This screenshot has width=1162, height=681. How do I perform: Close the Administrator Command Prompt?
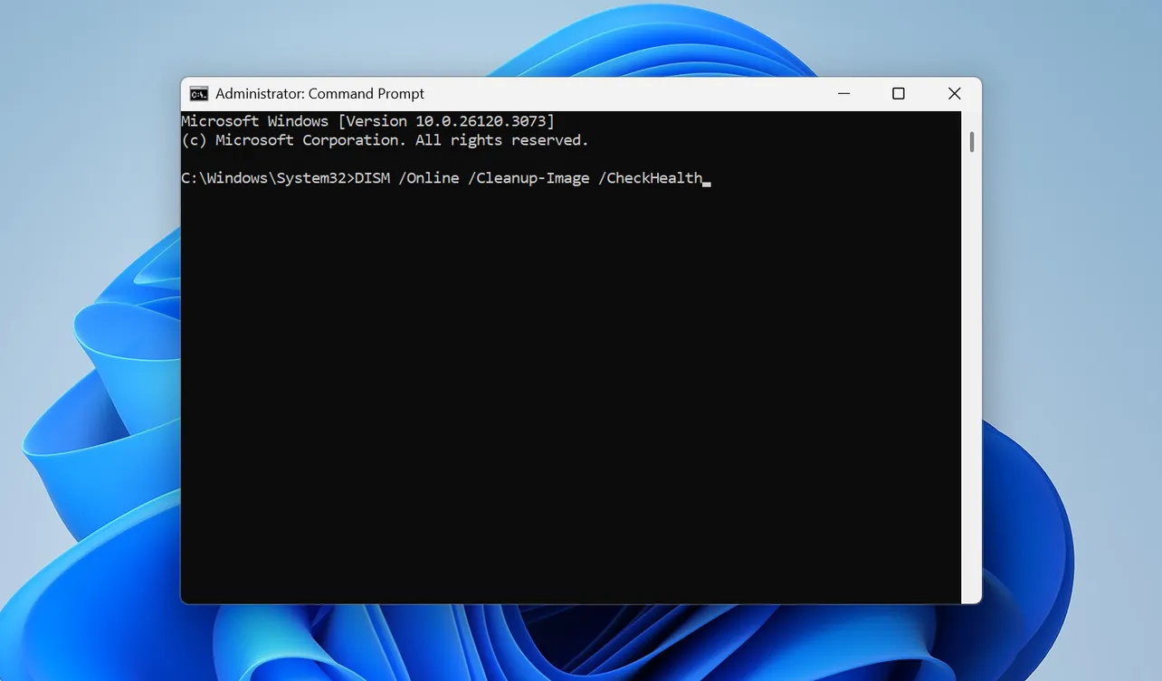tap(954, 93)
